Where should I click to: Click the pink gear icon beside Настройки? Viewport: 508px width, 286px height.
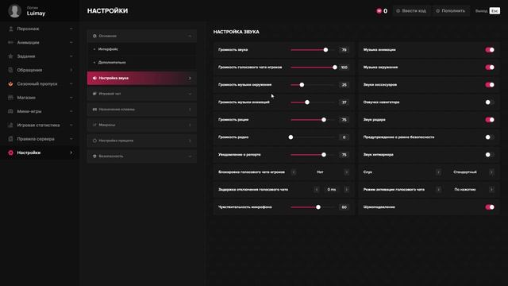coord(10,153)
